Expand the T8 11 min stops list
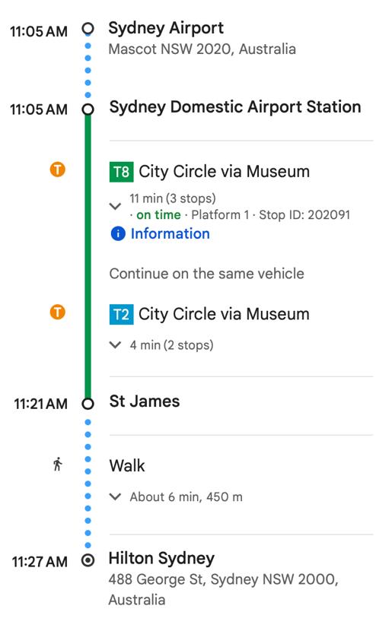Image resolution: width=376 pixels, height=628 pixels. (116, 207)
